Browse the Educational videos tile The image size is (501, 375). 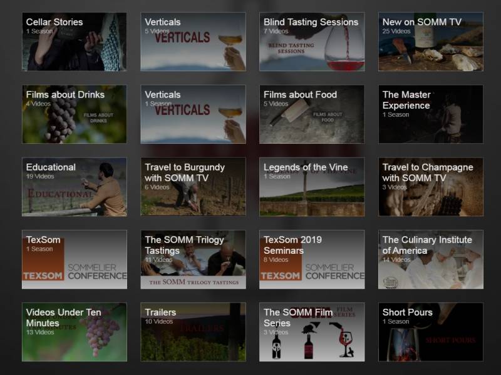[74, 187]
